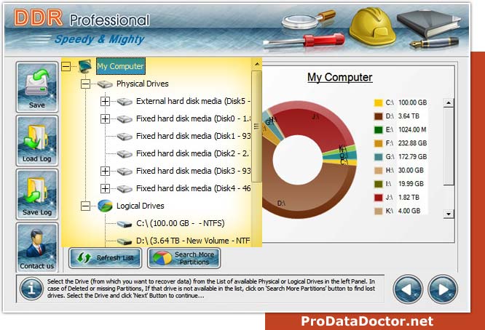
Task: Click the External hard disk media drive icon
Action: 125,102
